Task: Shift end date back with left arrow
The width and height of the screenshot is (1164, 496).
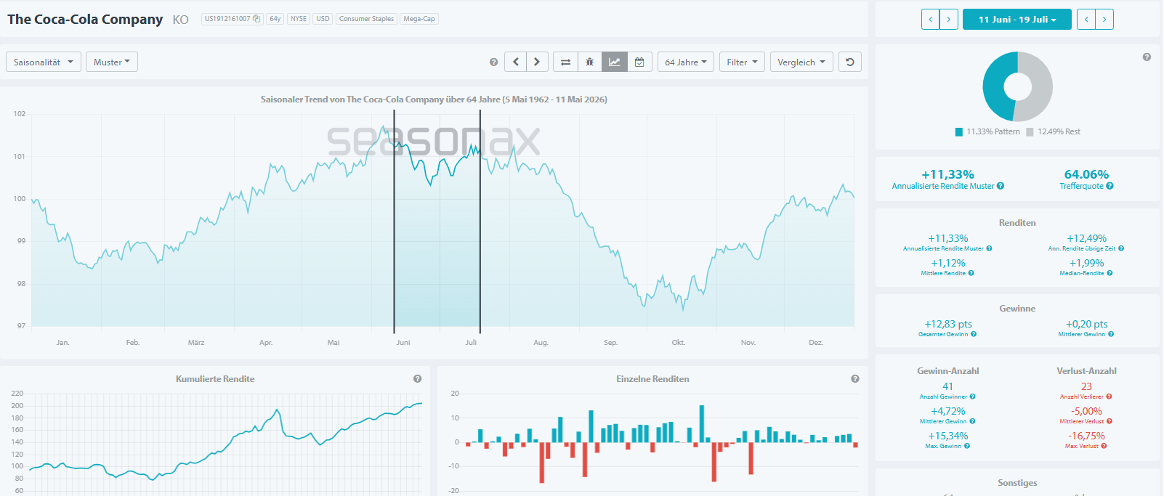Action: click(x=1086, y=20)
